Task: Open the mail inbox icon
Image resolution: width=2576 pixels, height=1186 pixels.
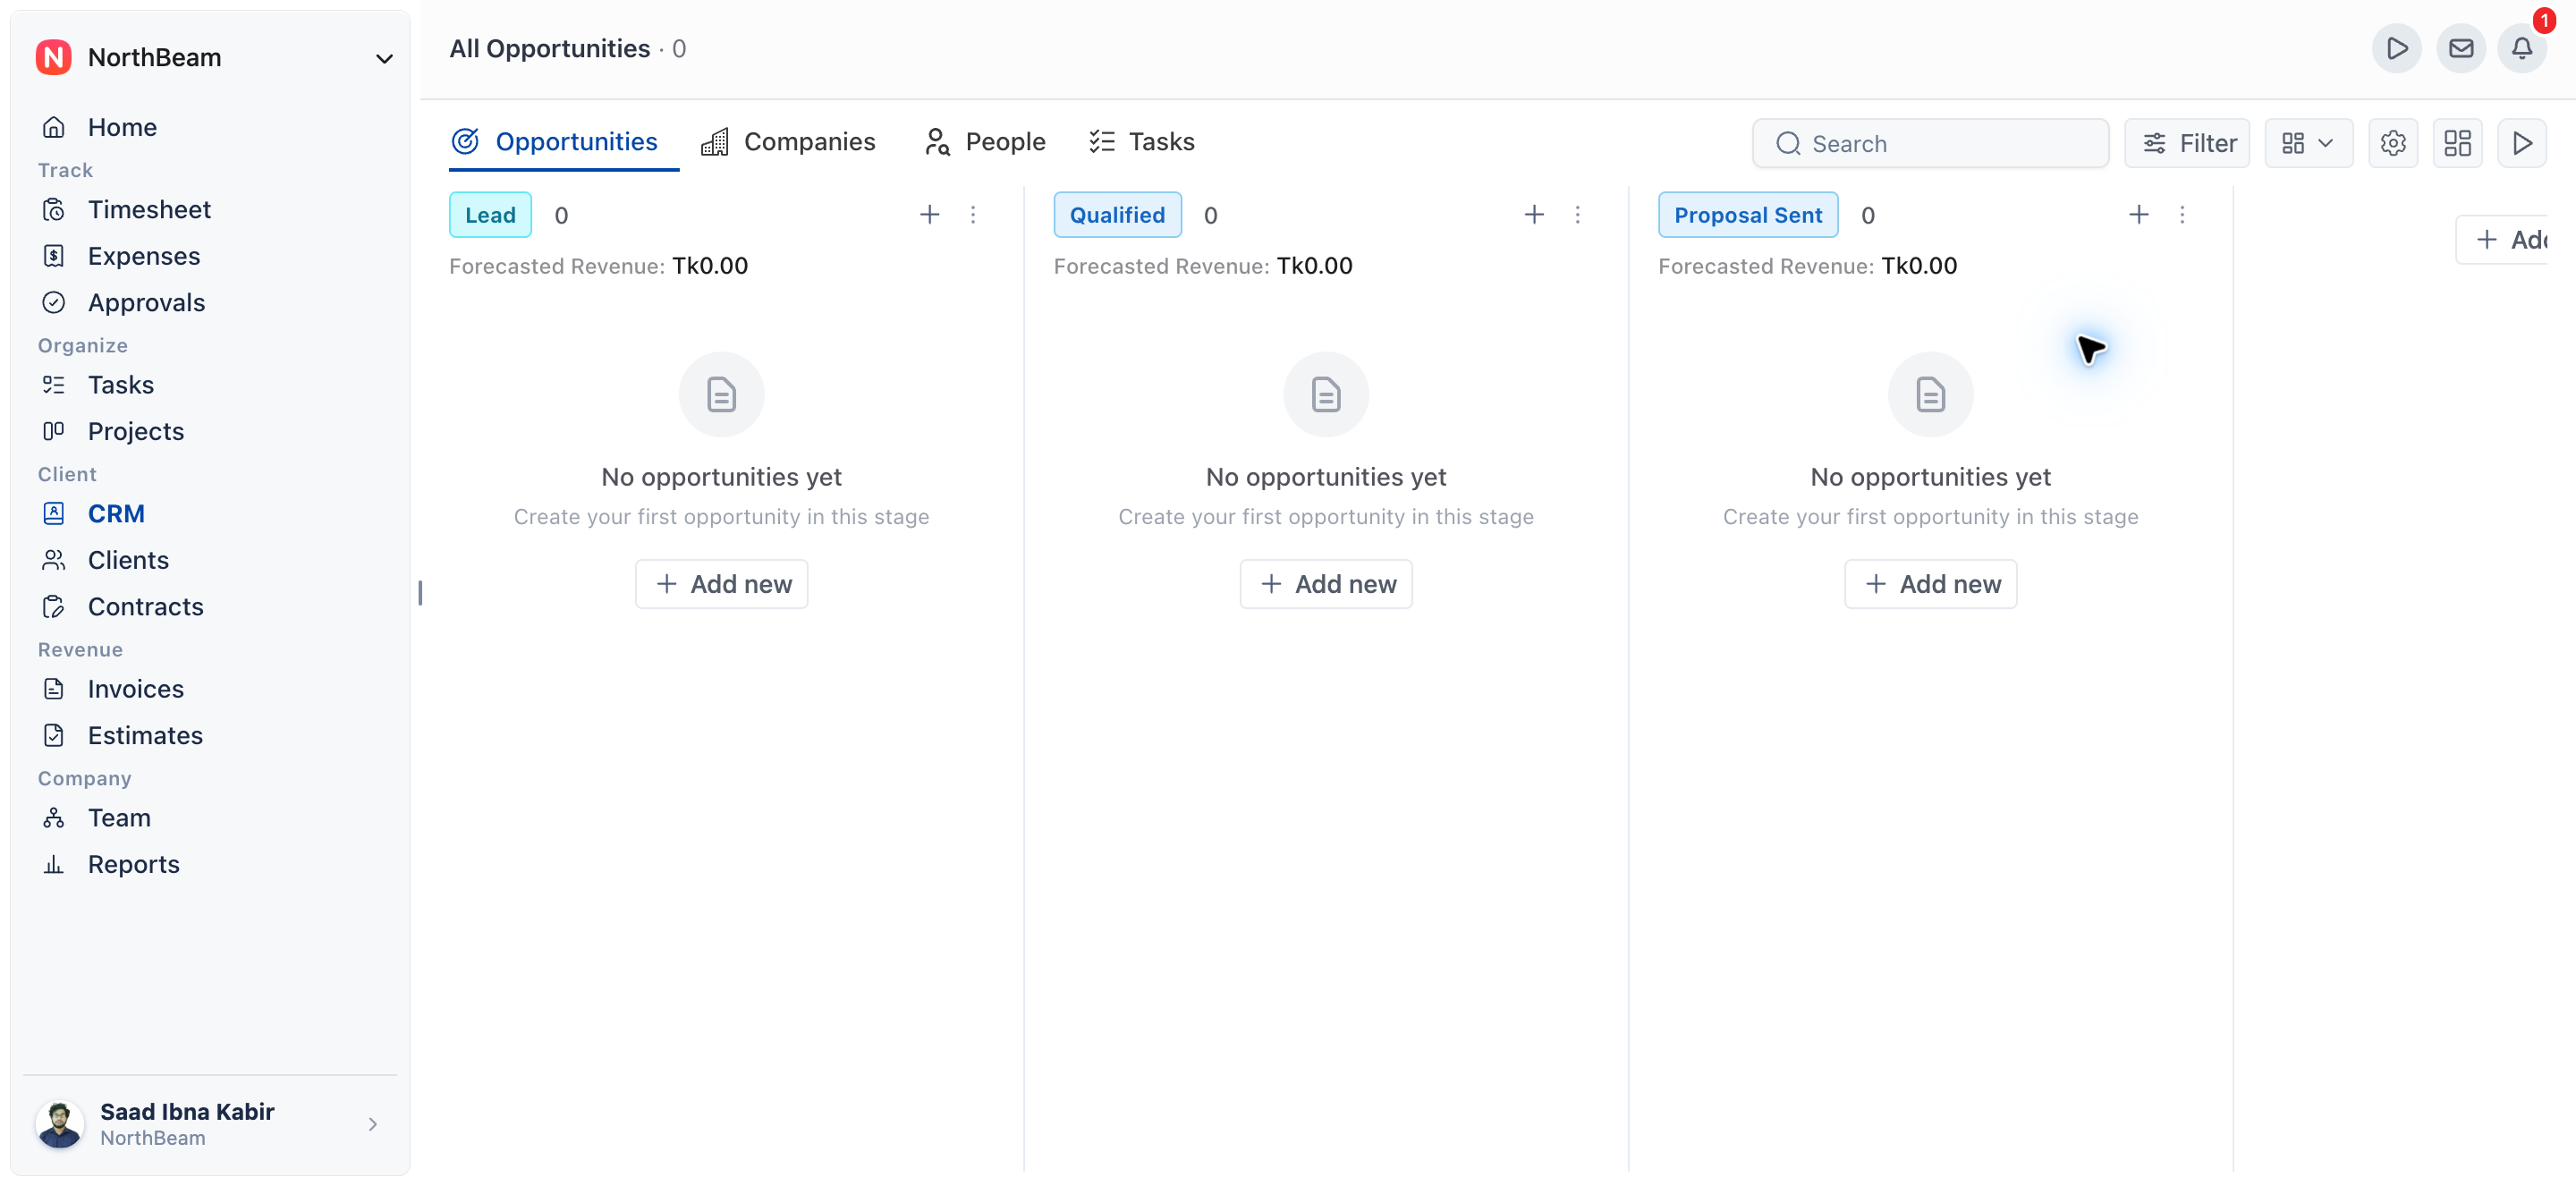Action: 2460,48
